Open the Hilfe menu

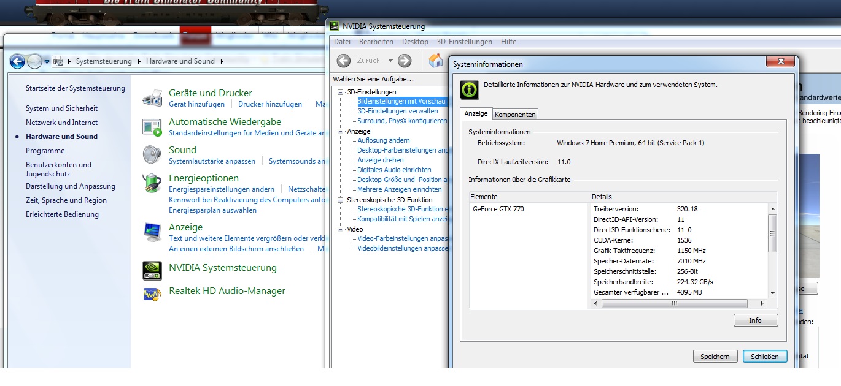coord(508,42)
